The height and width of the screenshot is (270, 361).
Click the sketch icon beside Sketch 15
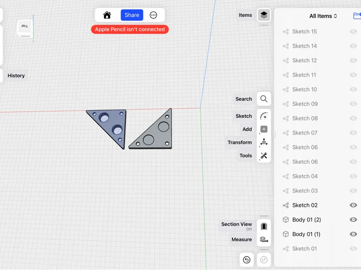click(286, 31)
